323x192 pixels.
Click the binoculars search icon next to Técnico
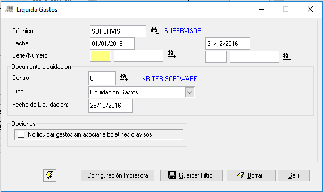[x=155, y=31]
